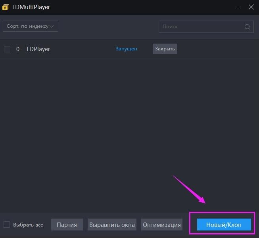The width and height of the screenshot is (259, 238).
Task: Click the chevron arrow in sort dropdown
Action: pos(53,26)
